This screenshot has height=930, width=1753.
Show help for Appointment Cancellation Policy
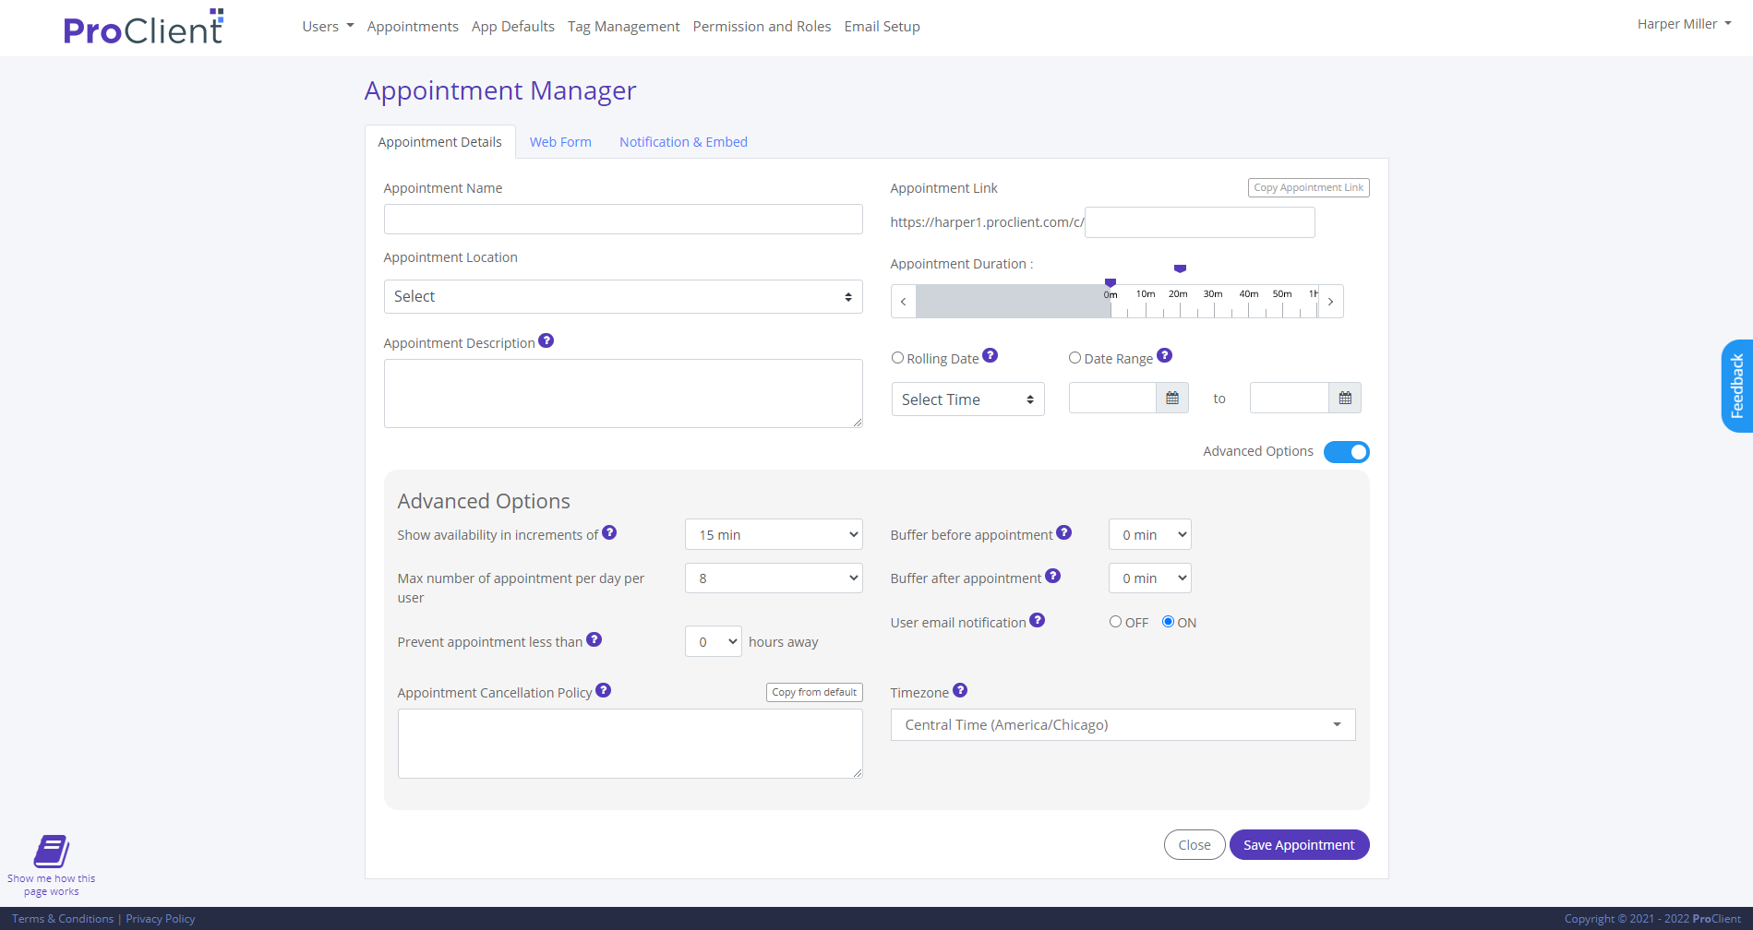[604, 690]
